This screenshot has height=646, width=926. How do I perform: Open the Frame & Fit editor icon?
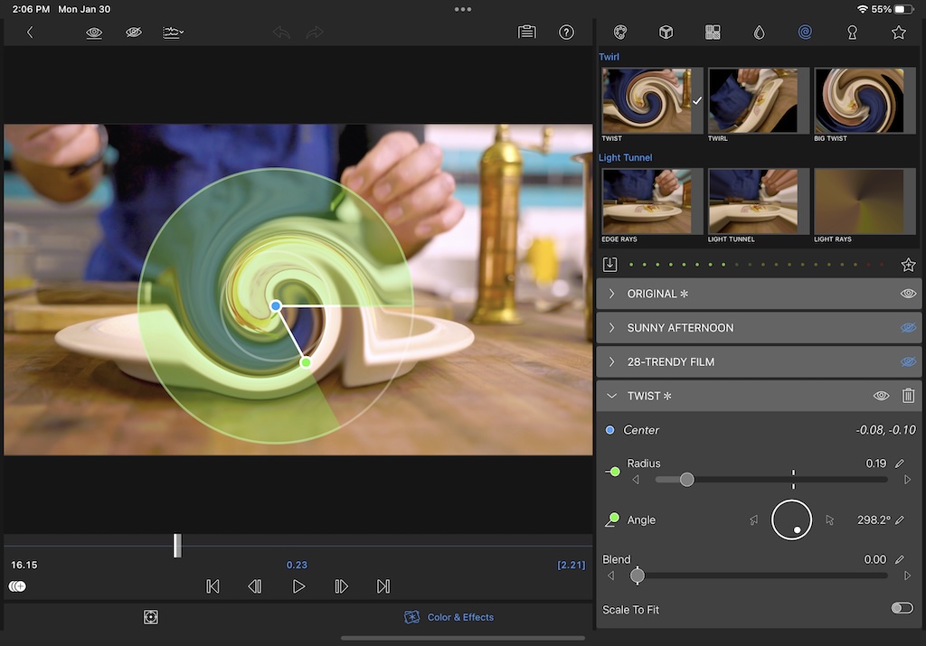tap(151, 617)
